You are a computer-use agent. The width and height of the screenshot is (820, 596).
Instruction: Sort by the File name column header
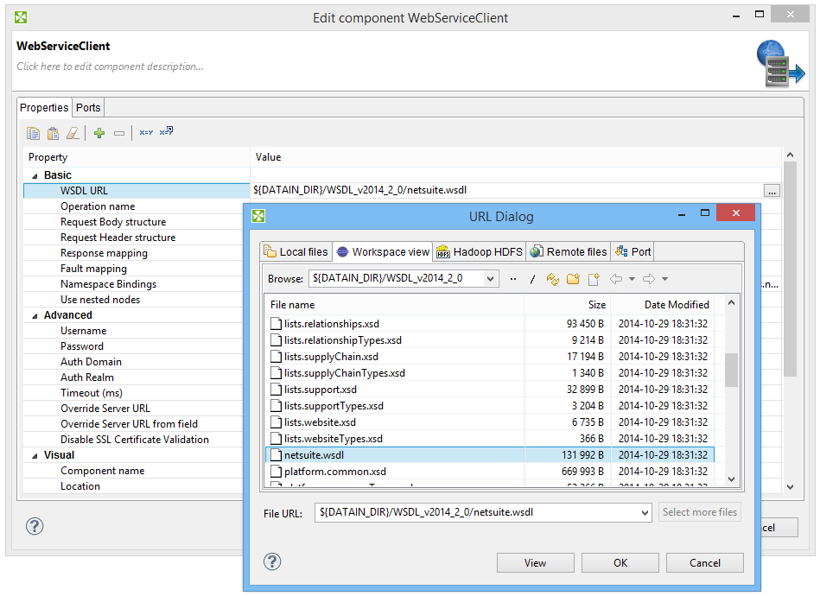(x=394, y=305)
